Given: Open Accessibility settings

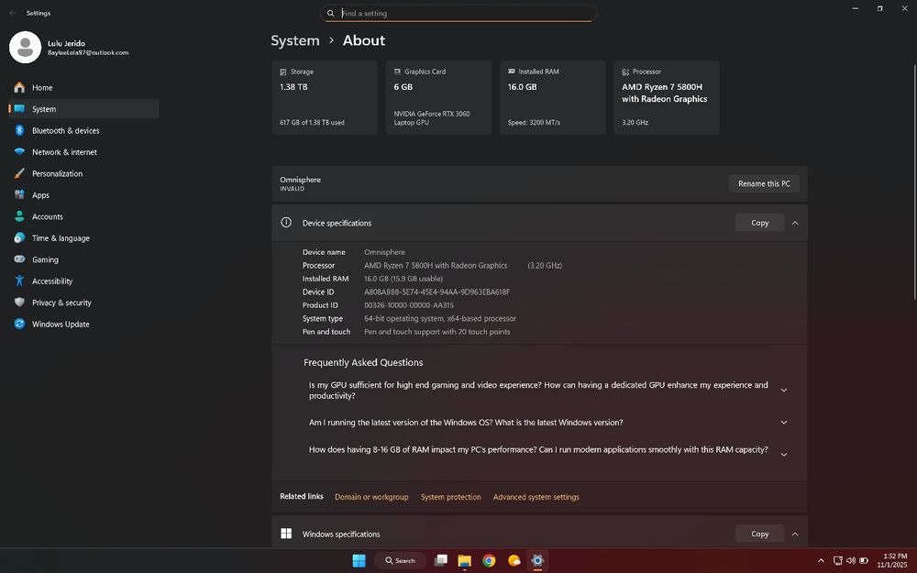Looking at the screenshot, I should tap(83, 281).
